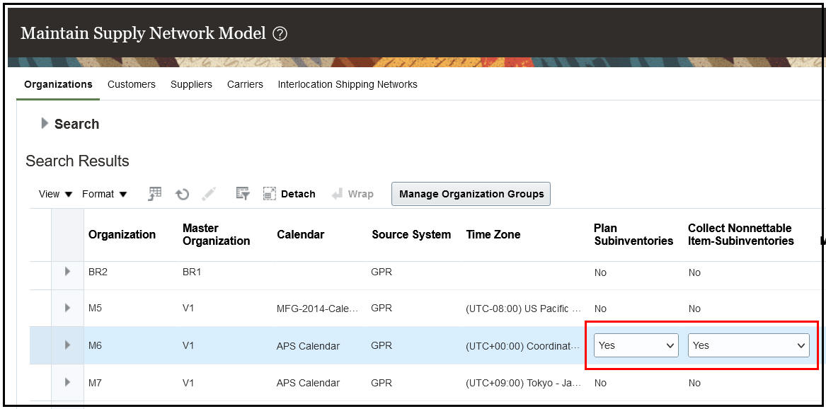Image resolution: width=826 pixels, height=409 pixels.
Task: Click the Query By Example filter icon
Action: 243,194
